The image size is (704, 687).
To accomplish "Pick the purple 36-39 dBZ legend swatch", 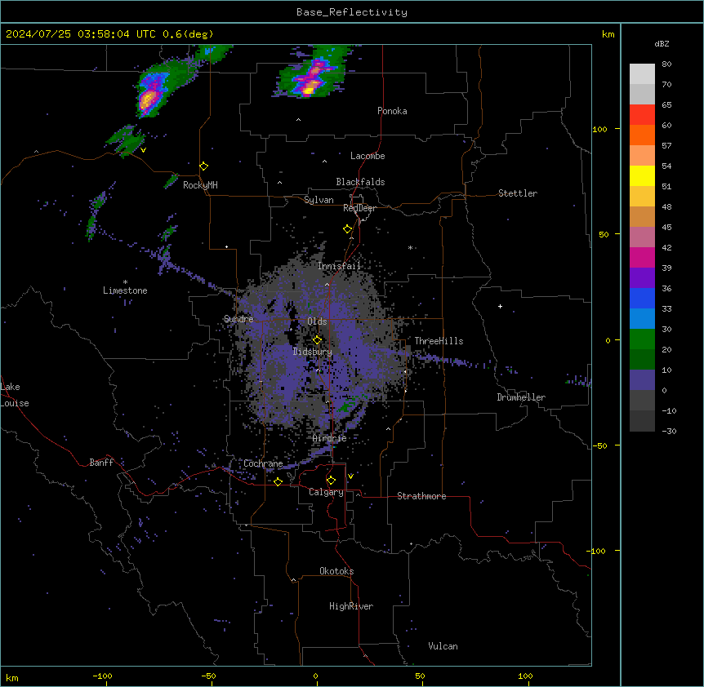I will pos(642,277).
